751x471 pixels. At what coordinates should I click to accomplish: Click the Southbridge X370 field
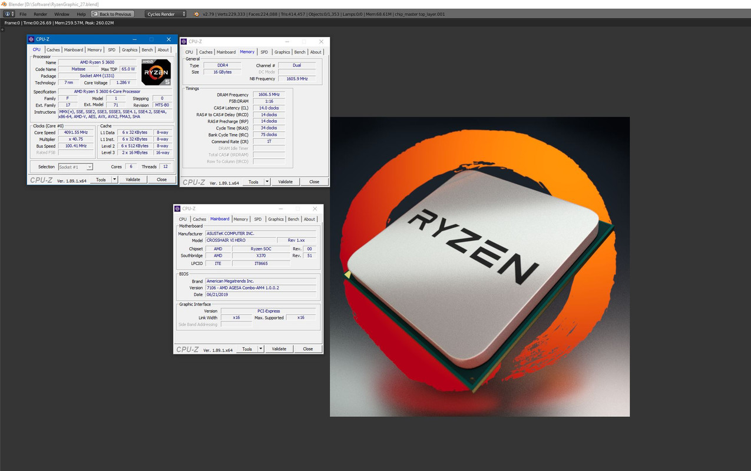[261, 256]
